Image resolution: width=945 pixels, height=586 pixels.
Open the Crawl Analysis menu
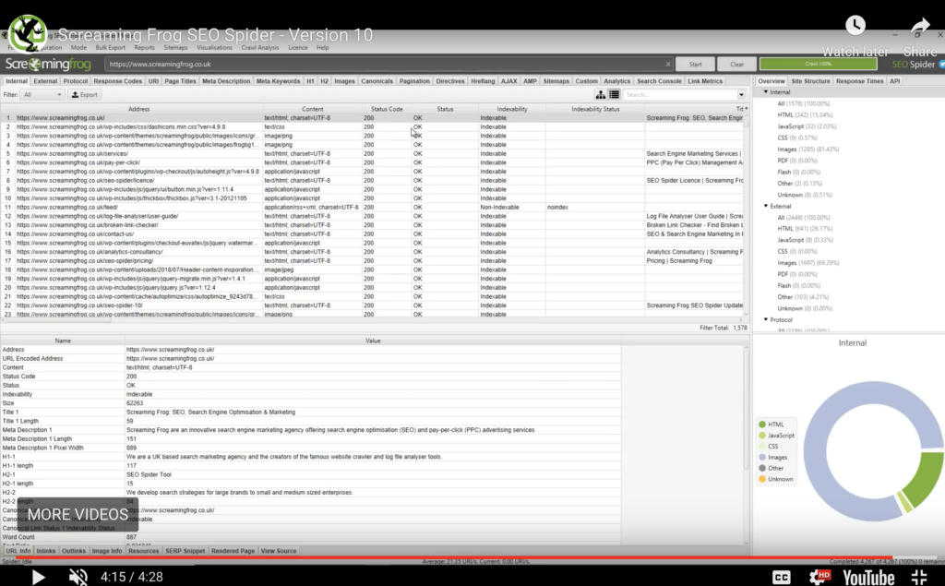click(259, 48)
